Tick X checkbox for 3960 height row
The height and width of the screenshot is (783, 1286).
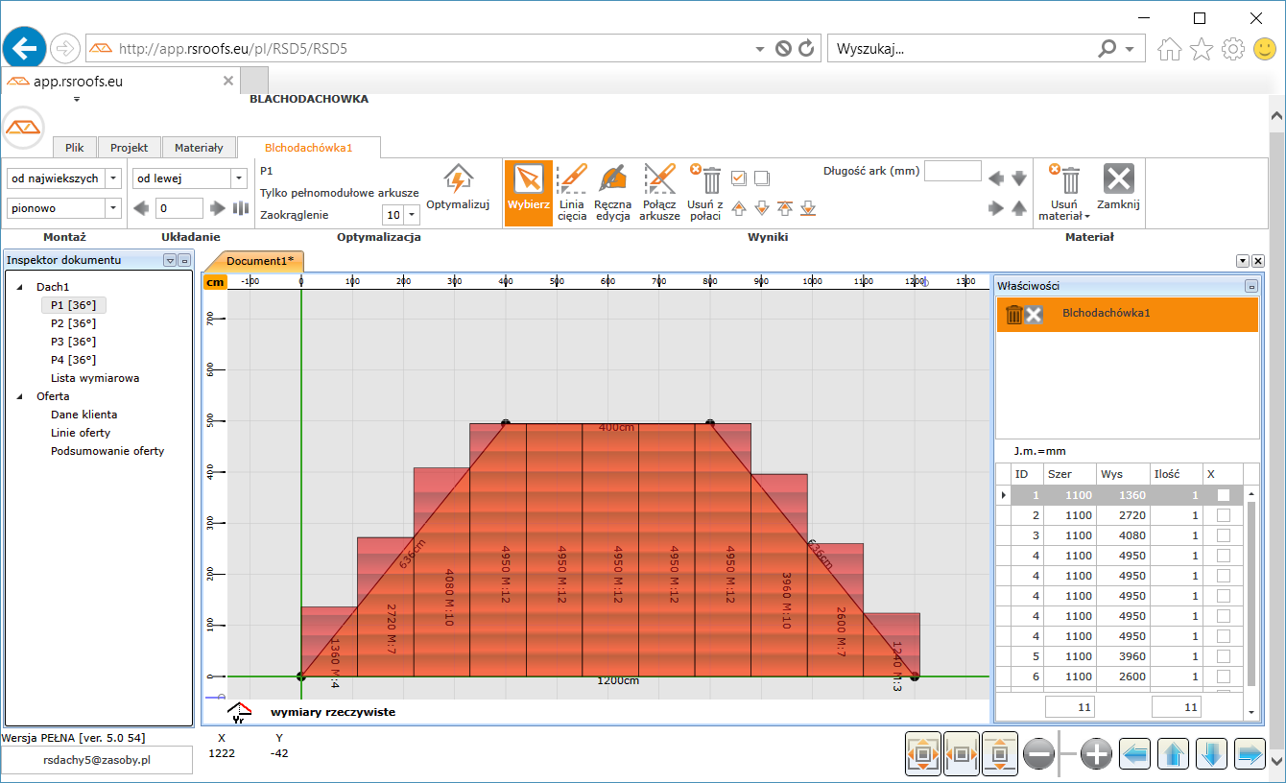1223,656
